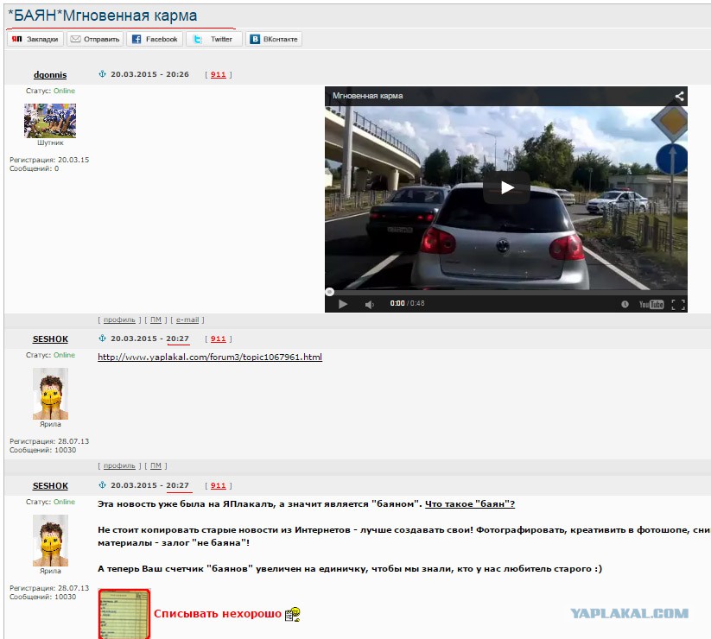
Task: Click topic title БАЯН Мгновенная карма
Action: (103, 16)
